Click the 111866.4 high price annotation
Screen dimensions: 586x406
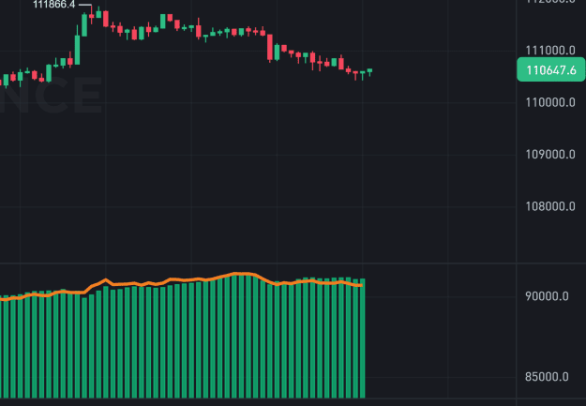(53, 5)
